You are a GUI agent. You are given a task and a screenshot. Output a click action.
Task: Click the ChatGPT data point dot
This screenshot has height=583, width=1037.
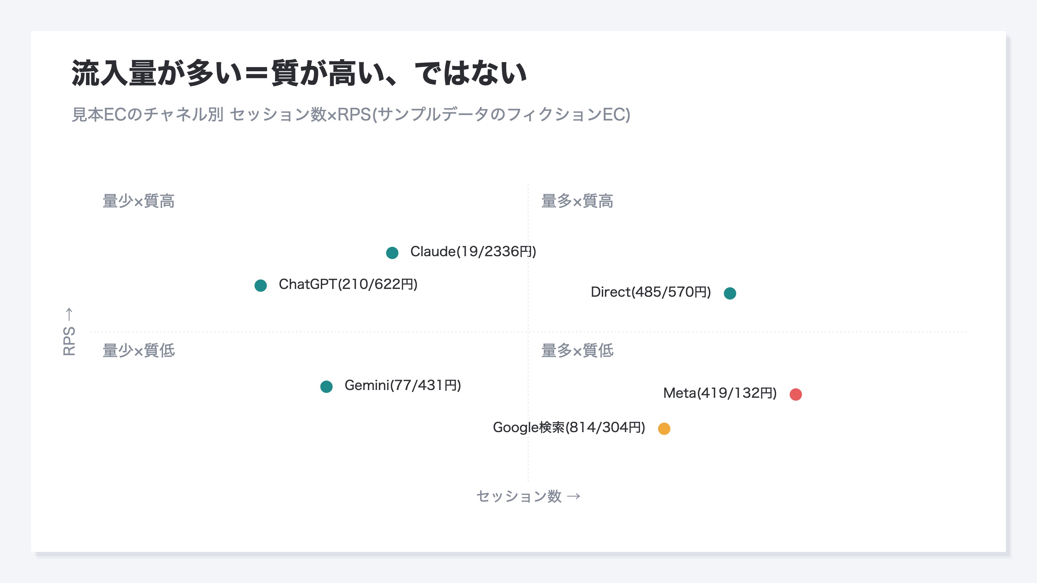point(261,286)
